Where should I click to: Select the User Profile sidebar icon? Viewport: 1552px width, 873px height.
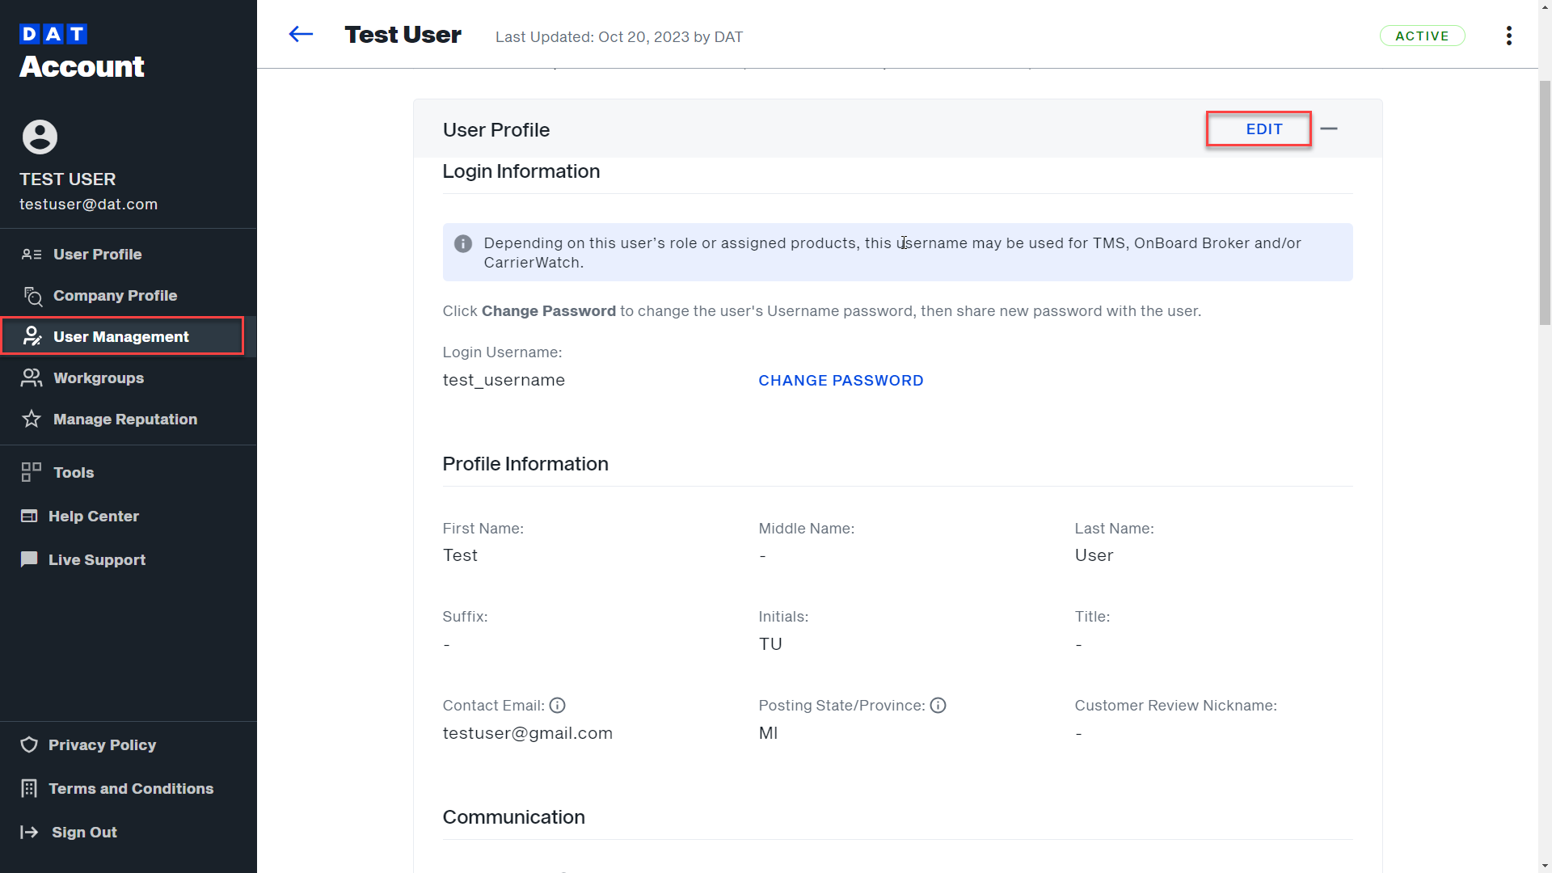click(31, 254)
